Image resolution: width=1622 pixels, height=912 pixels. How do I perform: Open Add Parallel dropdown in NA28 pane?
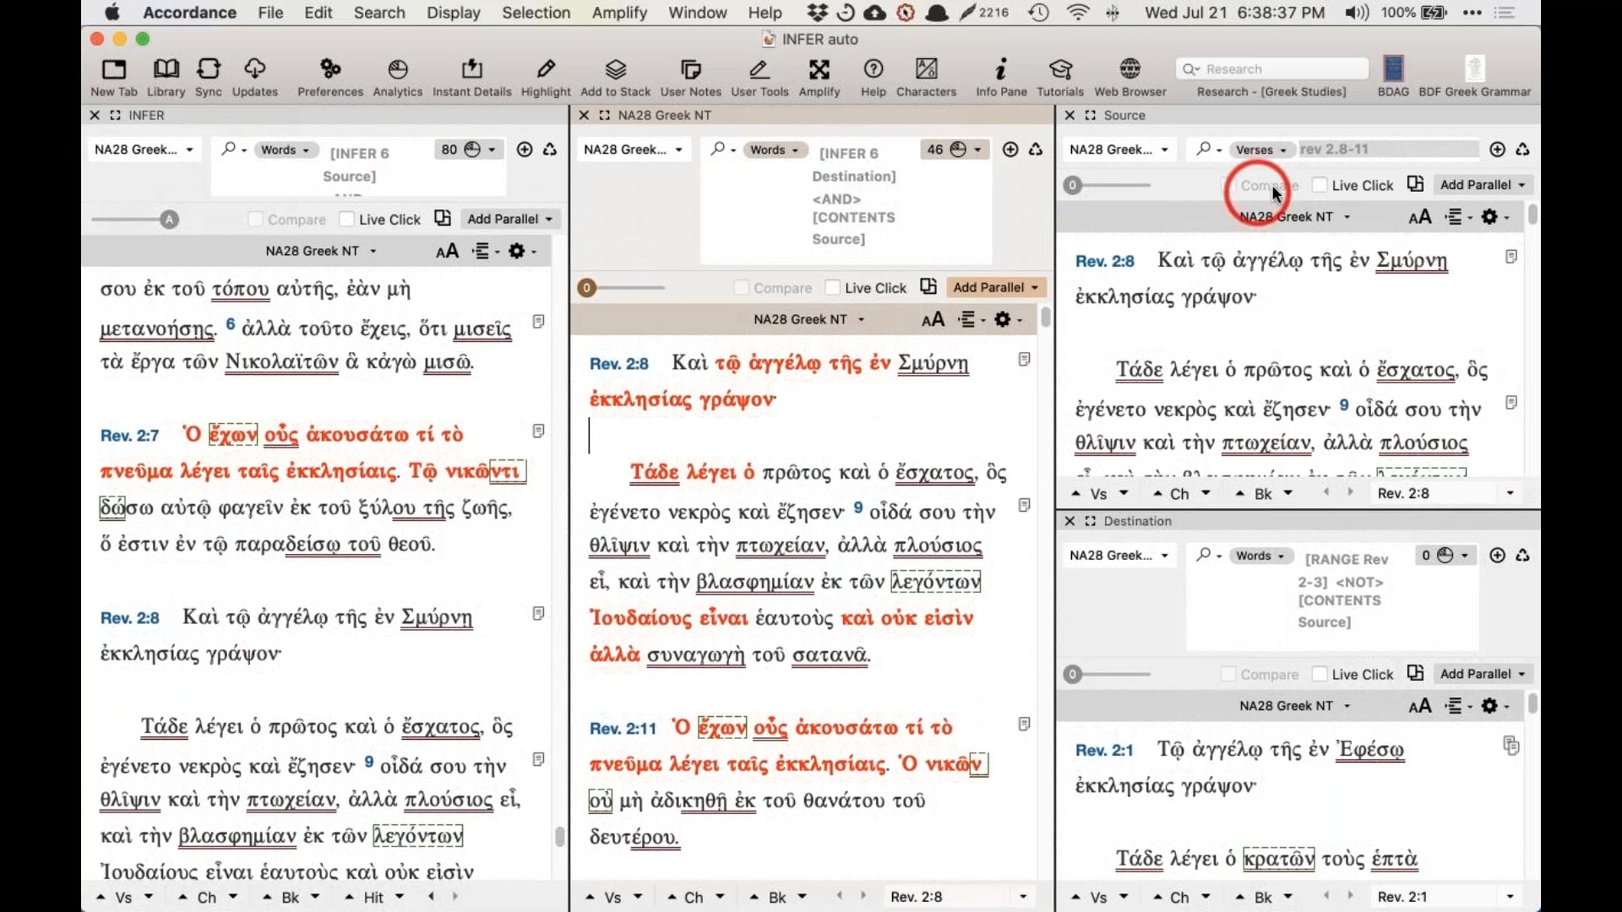(995, 287)
